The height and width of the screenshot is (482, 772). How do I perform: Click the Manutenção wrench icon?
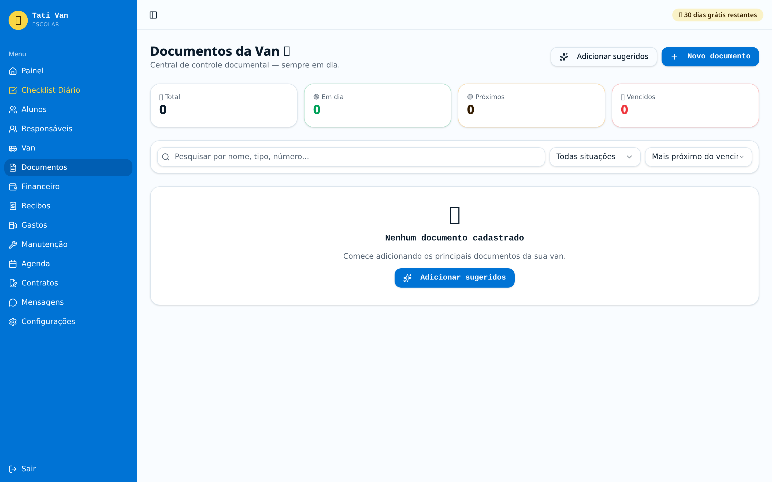point(13,244)
